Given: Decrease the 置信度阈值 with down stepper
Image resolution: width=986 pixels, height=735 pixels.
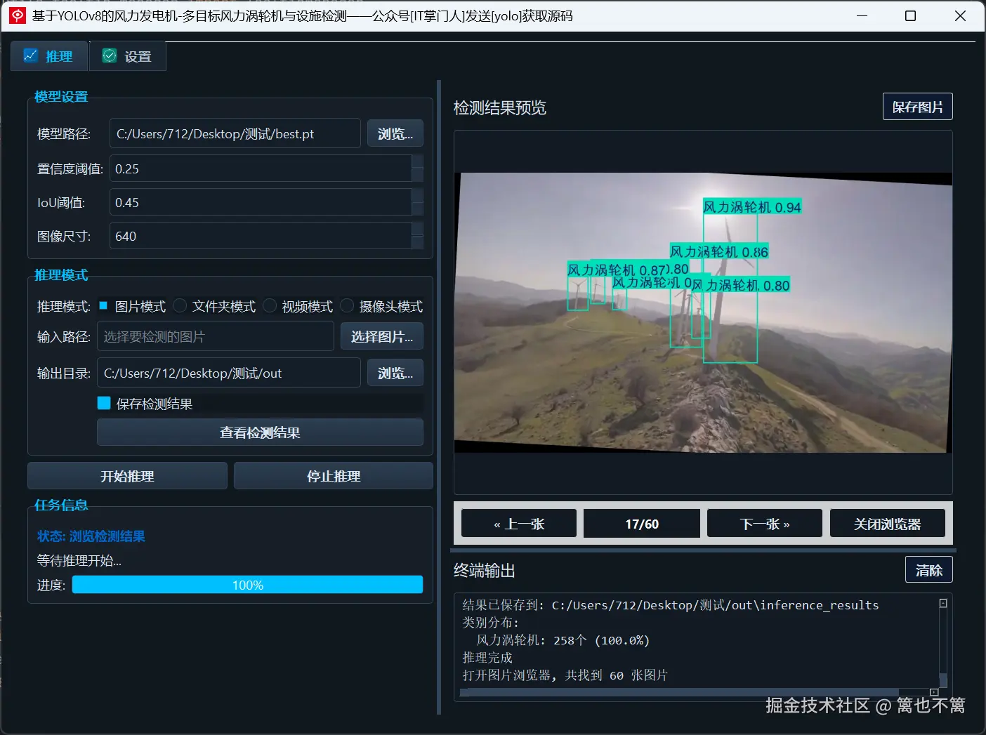Looking at the screenshot, I should click(x=418, y=176).
